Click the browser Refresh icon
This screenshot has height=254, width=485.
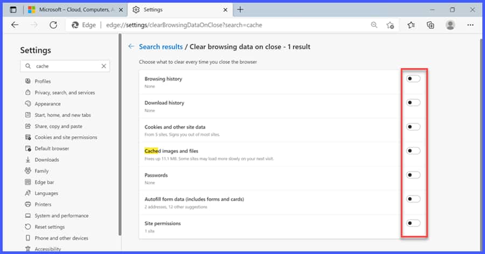click(x=53, y=25)
